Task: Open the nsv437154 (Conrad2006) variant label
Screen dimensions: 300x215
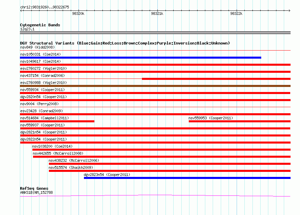Action: point(42,75)
